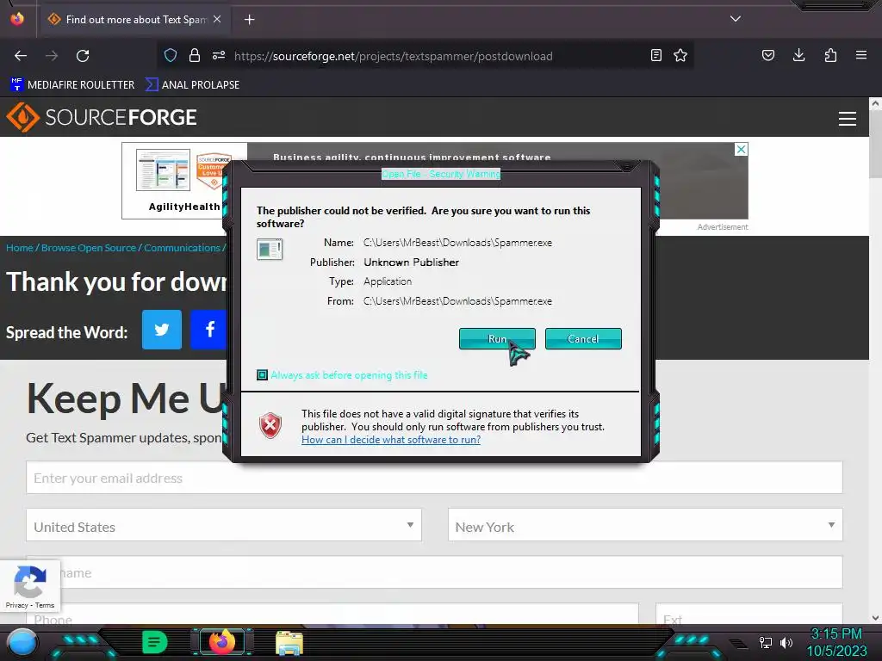The width and height of the screenshot is (882, 661).
Task: Expand the list all tabs chevron
Action: tap(736, 19)
